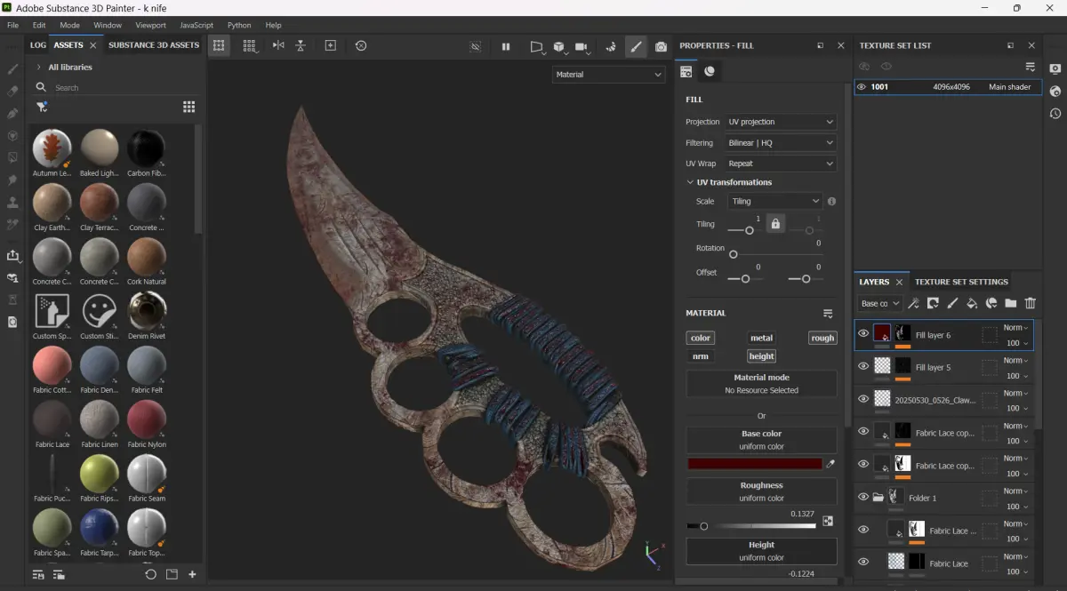Open the asset filter funnel icon
The image size is (1067, 591).
coord(41,107)
